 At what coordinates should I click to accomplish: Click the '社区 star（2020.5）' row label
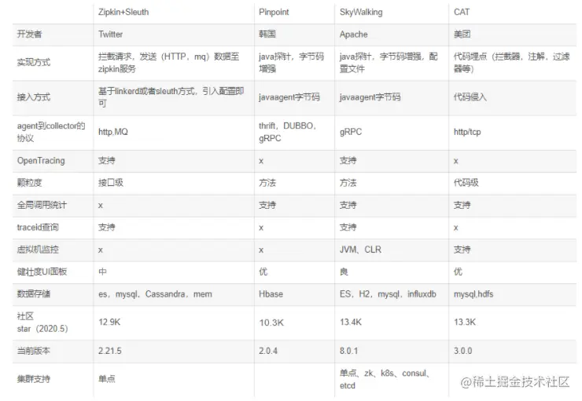(42, 322)
